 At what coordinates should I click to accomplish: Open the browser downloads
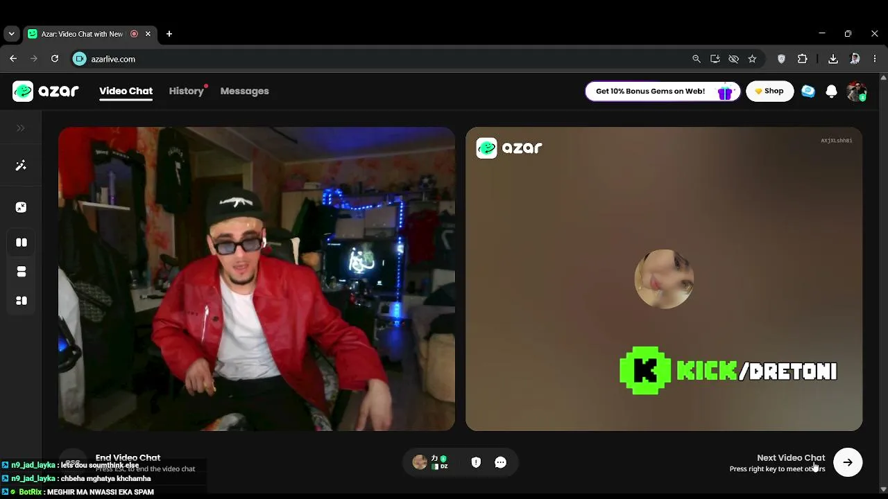point(833,59)
